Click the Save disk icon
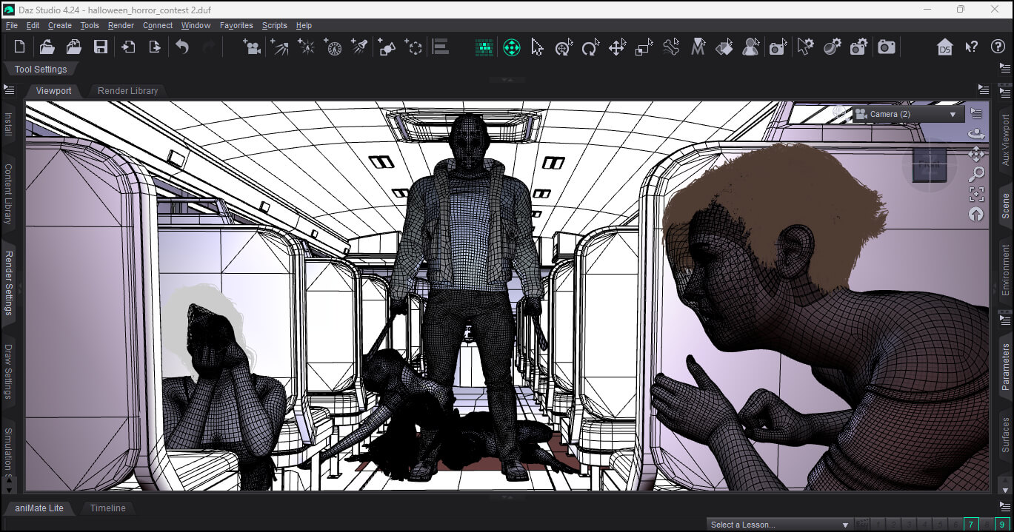Image resolution: width=1014 pixels, height=532 pixels. coord(101,47)
